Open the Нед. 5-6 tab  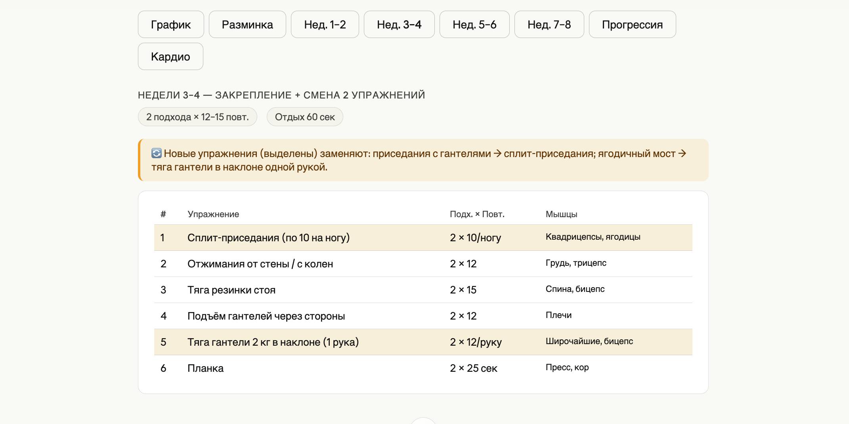click(x=474, y=25)
